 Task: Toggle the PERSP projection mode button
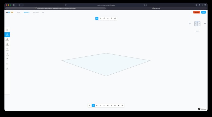197,31
